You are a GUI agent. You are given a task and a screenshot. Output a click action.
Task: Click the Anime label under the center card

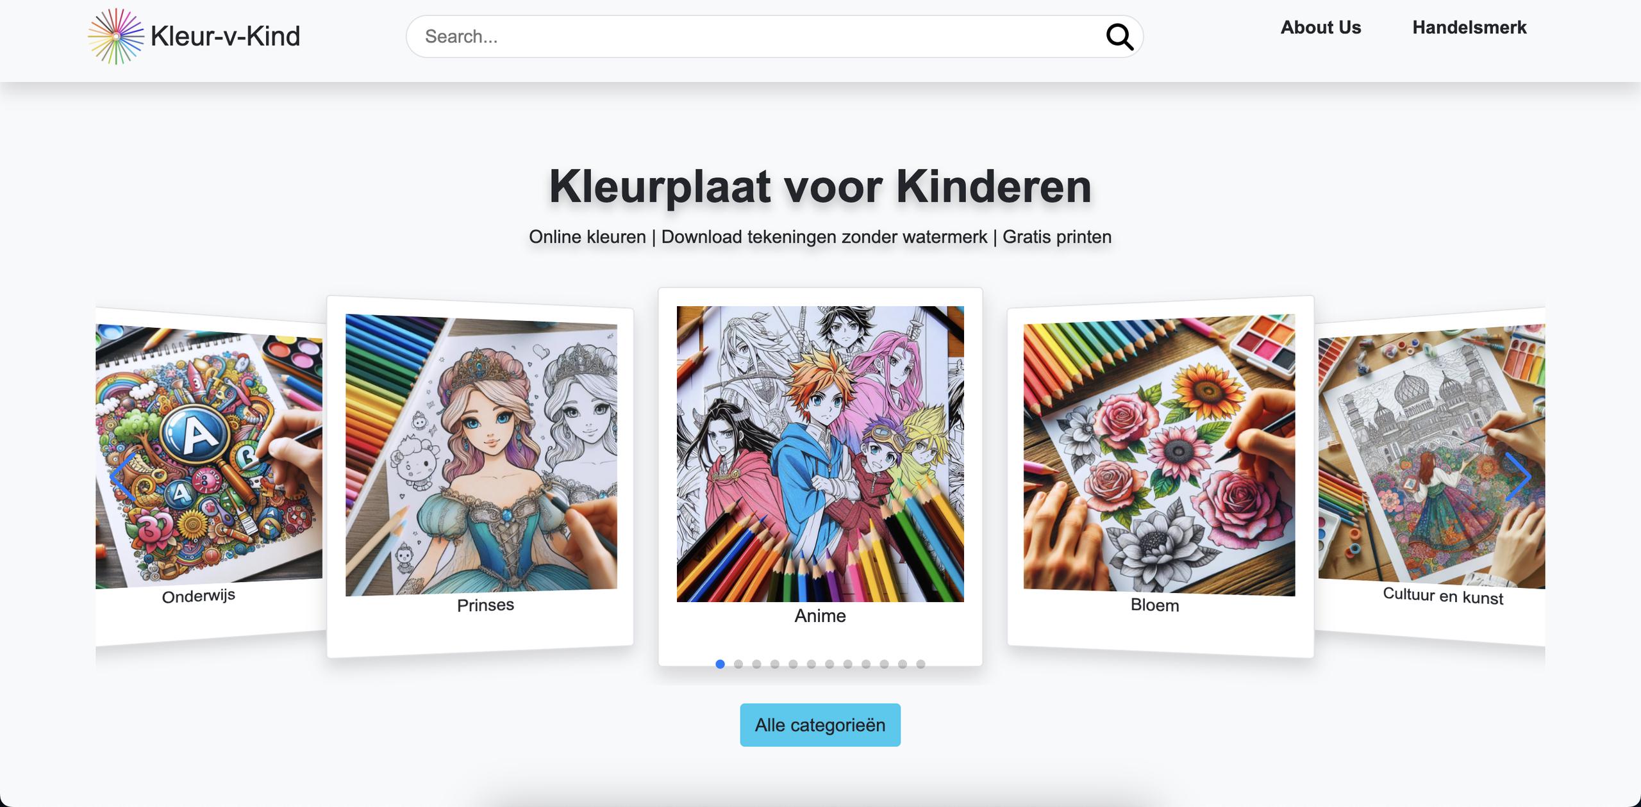pos(820,616)
